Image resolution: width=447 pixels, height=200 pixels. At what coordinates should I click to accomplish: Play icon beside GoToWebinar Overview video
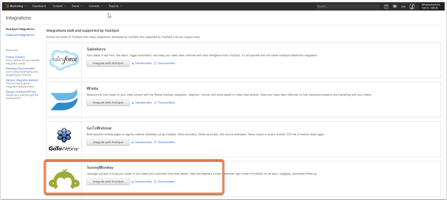click(x=133, y=142)
